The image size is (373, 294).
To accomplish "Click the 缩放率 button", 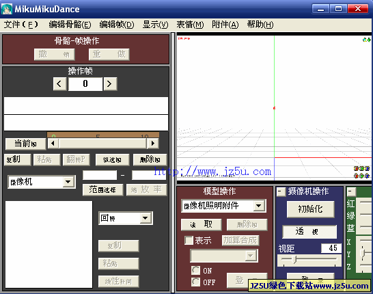I will click(x=146, y=189).
